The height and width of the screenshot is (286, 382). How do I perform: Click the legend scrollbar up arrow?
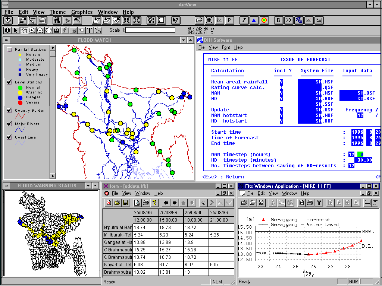pos(53,48)
